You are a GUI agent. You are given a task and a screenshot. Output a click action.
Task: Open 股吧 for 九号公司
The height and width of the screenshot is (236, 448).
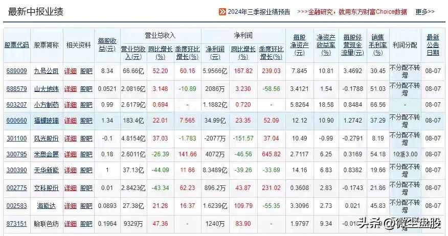click(86, 71)
